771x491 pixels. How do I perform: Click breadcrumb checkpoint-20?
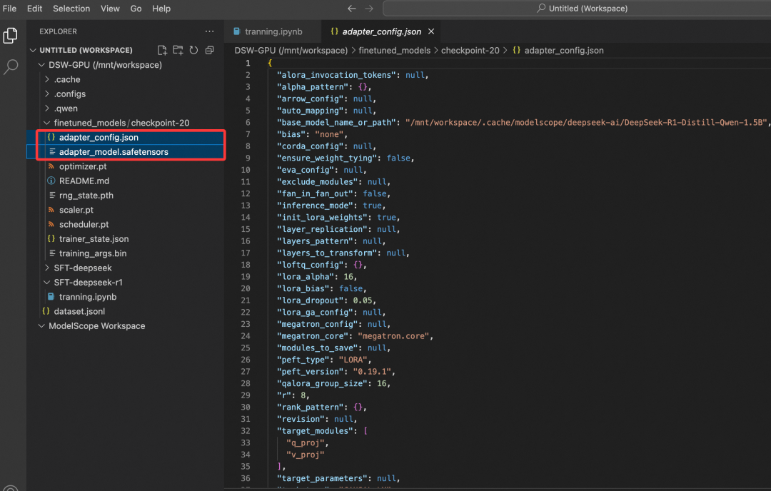(470, 50)
